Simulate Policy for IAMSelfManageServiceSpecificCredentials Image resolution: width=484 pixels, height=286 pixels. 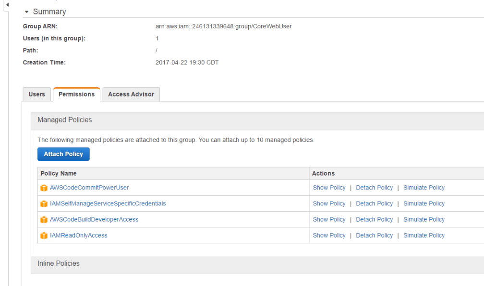pos(423,203)
